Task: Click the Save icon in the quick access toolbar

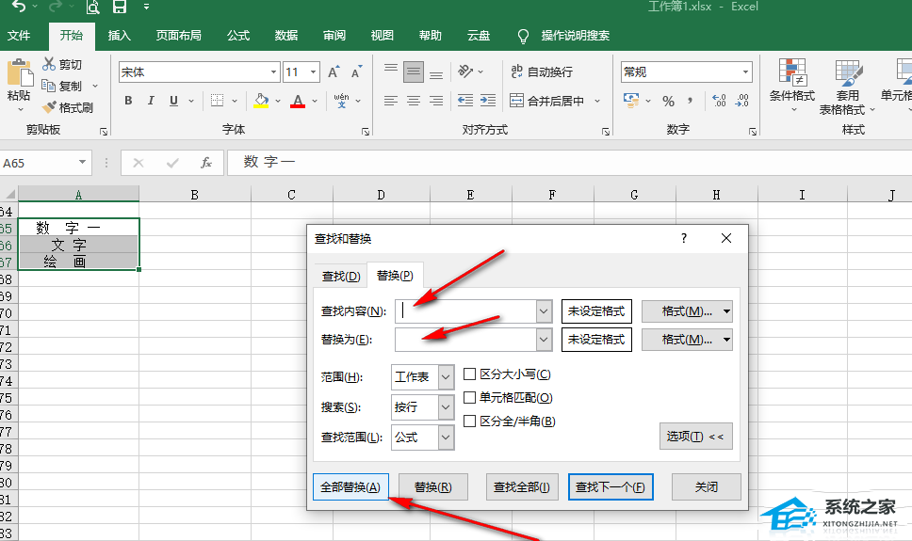Action: click(120, 7)
